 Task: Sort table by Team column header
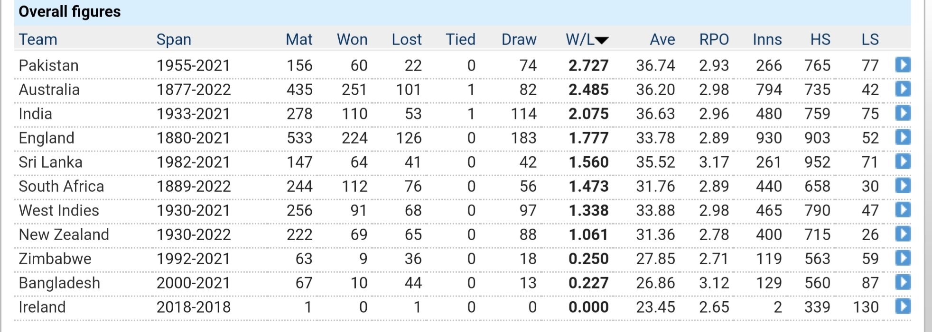(x=38, y=39)
